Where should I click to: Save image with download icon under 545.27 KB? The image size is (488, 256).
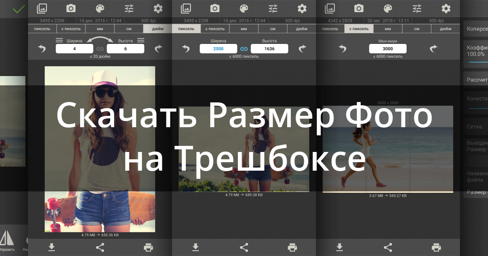click(x=340, y=247)
